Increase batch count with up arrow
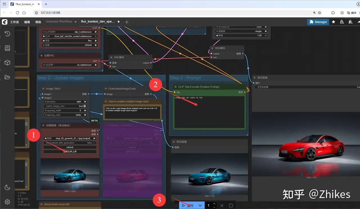The width and height of the screenshot is (360, 209). 214,204
